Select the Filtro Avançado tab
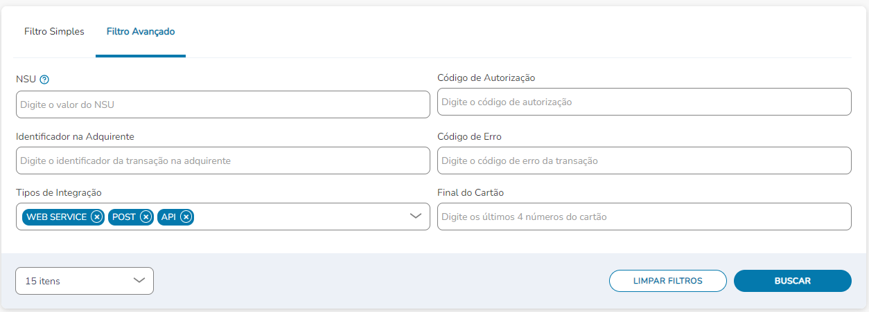 coord(141,32)
